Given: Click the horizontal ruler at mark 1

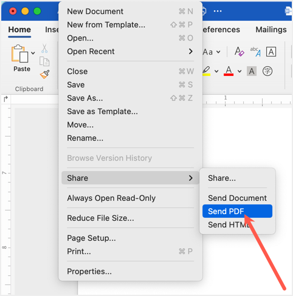Looking at the screenshot, I should coord(226,98).
